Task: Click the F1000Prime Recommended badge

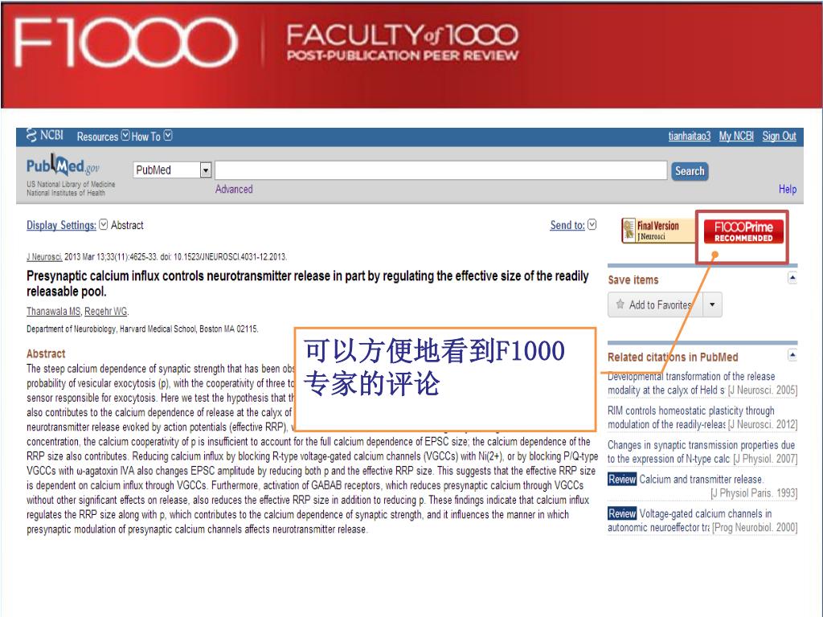Action: click(x=743, y=232)
